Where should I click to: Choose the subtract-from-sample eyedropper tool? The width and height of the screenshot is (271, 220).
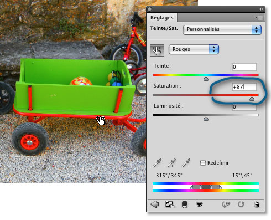pos(186,163)
